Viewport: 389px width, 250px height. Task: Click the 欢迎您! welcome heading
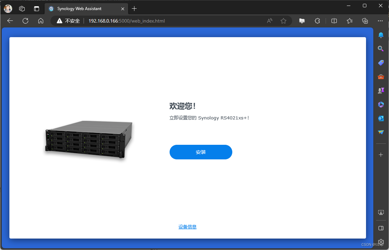coord(182,106)
